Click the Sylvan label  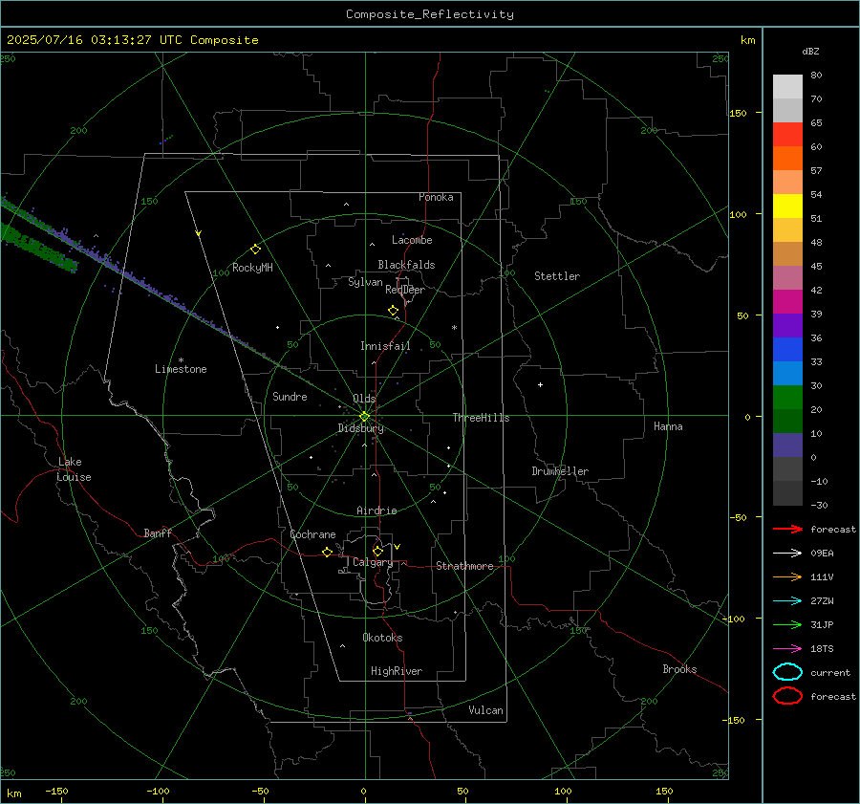(x=365, y=282)
